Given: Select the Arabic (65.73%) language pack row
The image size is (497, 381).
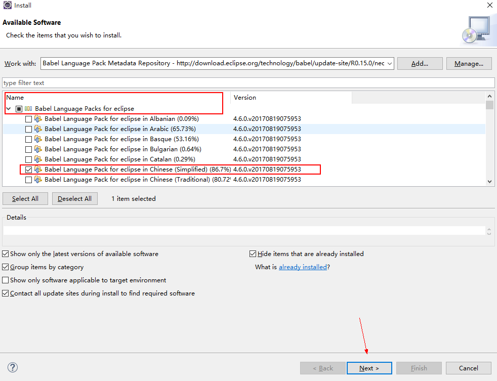Looking at the screenshot, I should point(244,129).
